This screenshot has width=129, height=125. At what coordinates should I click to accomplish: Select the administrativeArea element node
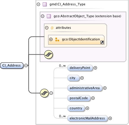85,88
